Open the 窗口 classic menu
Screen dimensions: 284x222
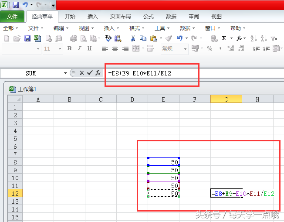[212, 28]
